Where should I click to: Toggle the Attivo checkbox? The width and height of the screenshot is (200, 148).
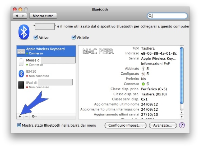(36, 37)
